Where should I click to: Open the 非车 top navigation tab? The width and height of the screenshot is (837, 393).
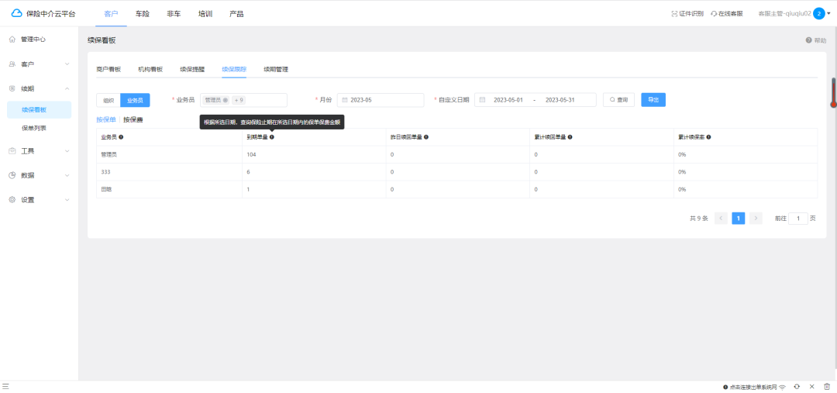[174, 14]
